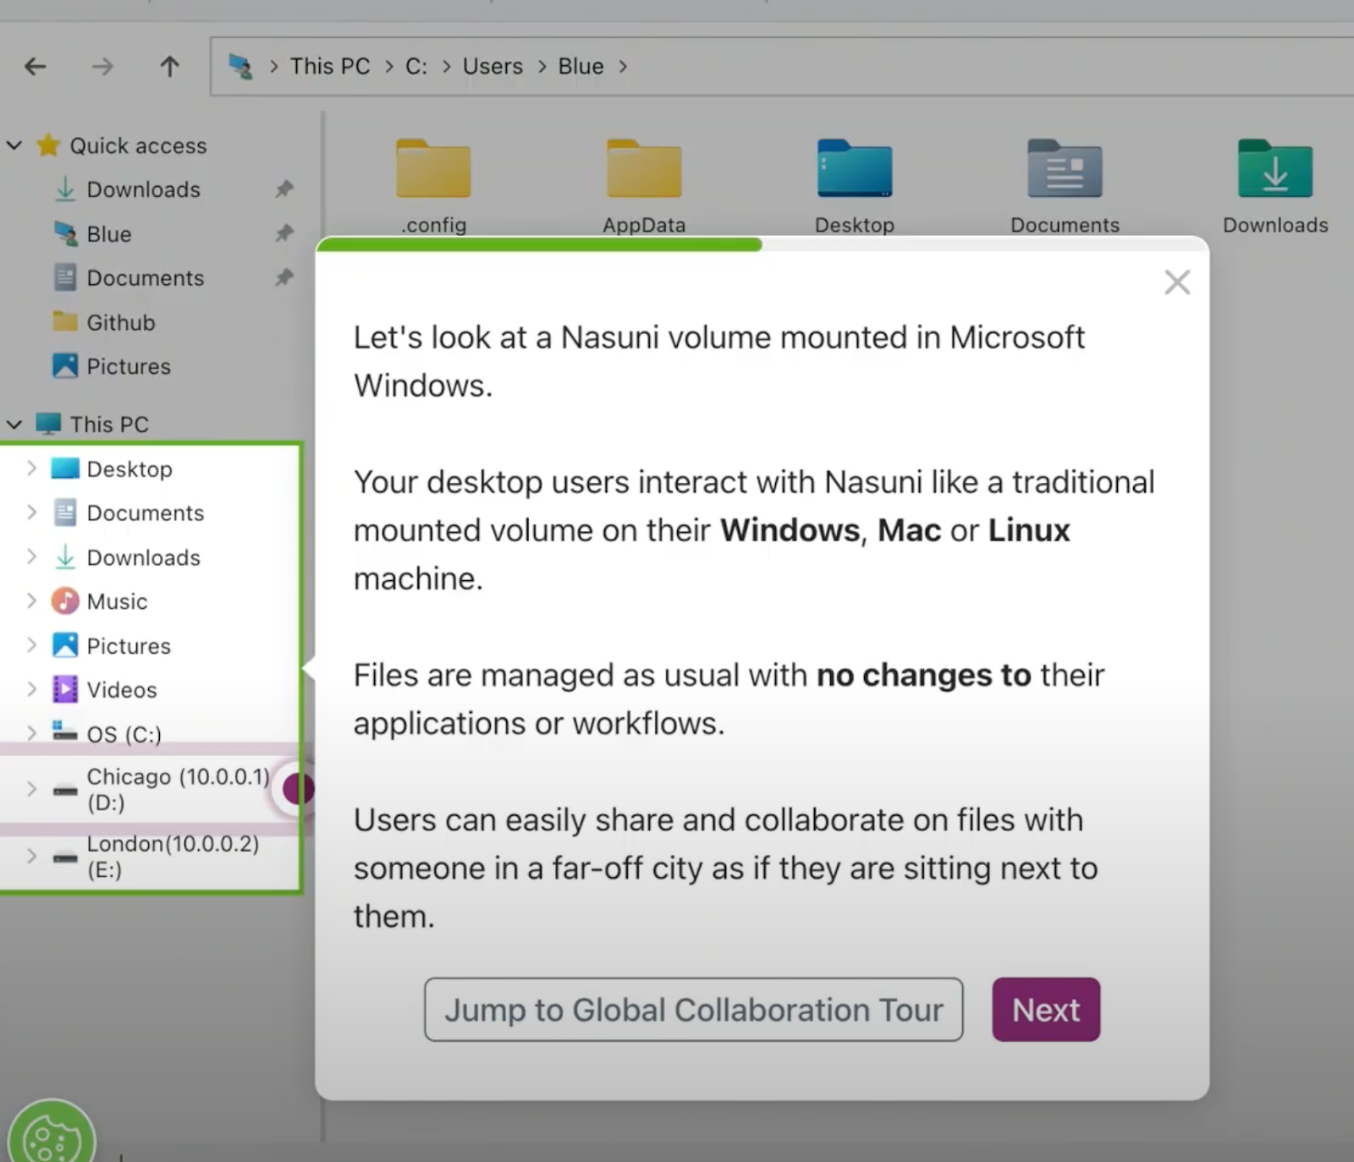Click the Quick access star icon
This screenshot has height=1162, width=1354.
point(48,145)
